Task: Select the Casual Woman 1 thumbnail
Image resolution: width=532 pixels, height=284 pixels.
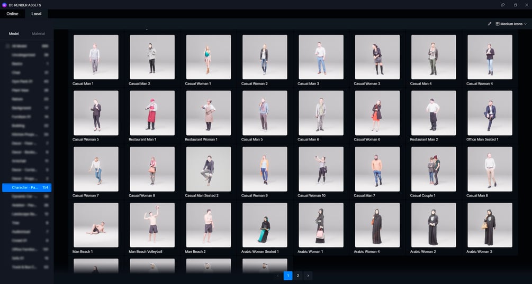Action: (x=209, y=57)
